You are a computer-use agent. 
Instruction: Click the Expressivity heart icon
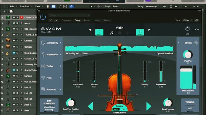(x=43, y=43)
